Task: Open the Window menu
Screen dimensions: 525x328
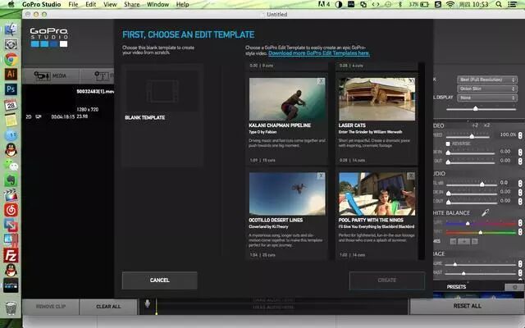Action: point(157,4)
